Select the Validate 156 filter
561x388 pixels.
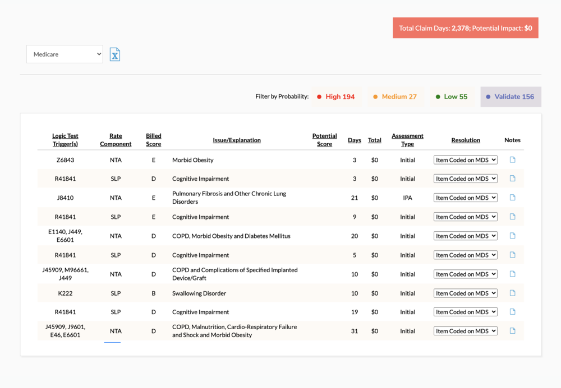(511, 97)
